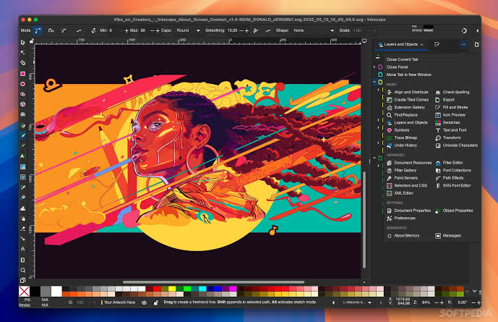Open Swatches dialog entry
This screenshot has width=498, height=322.
pos(448,123)
